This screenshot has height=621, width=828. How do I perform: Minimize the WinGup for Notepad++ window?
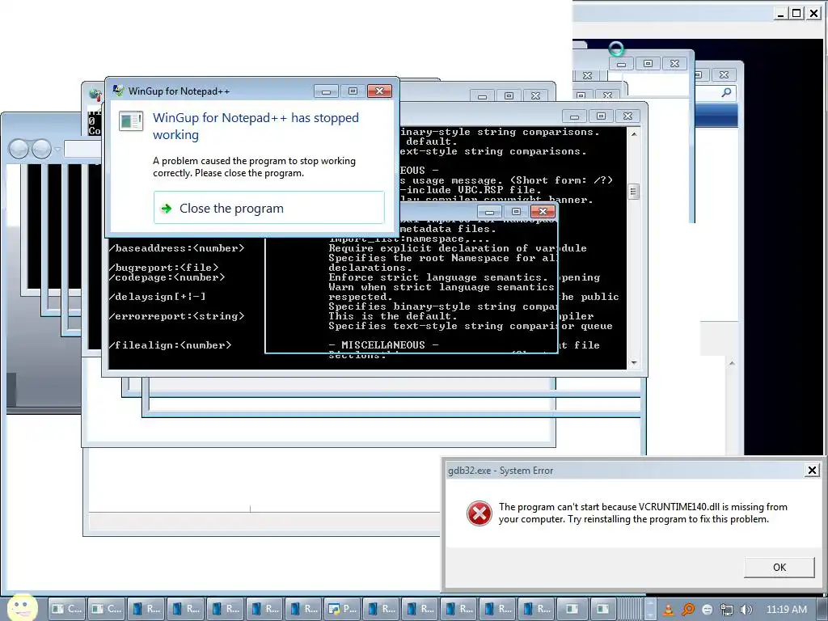pos(327,91)
